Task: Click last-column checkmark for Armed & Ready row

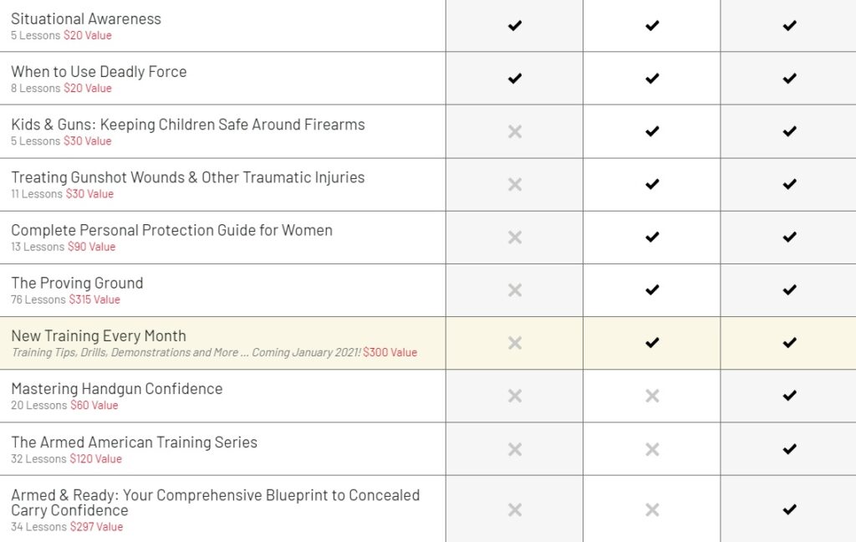Action: [x=789, y=509]
